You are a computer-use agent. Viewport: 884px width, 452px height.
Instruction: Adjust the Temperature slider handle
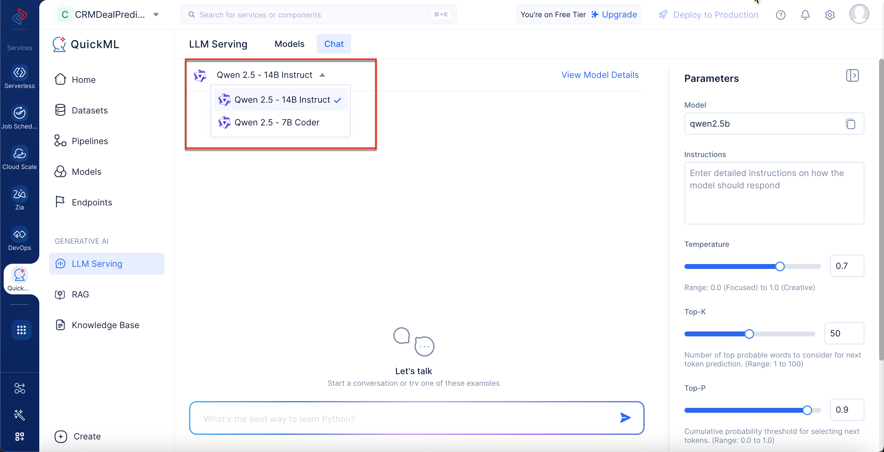780,266
